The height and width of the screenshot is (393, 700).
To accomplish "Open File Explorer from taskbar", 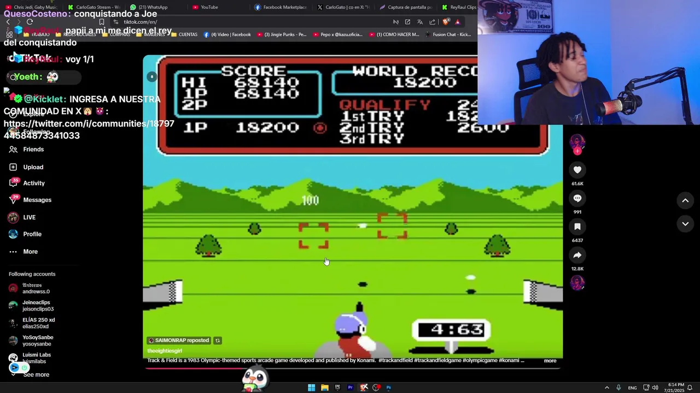I will [324, 388].
